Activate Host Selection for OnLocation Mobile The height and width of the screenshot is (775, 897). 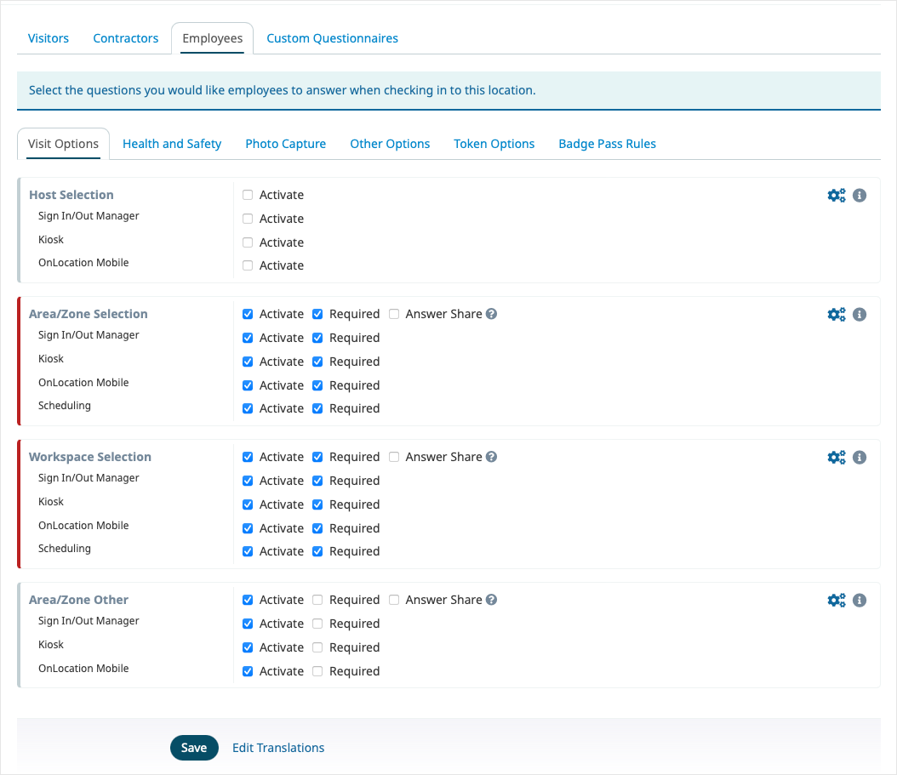point(248,265)
